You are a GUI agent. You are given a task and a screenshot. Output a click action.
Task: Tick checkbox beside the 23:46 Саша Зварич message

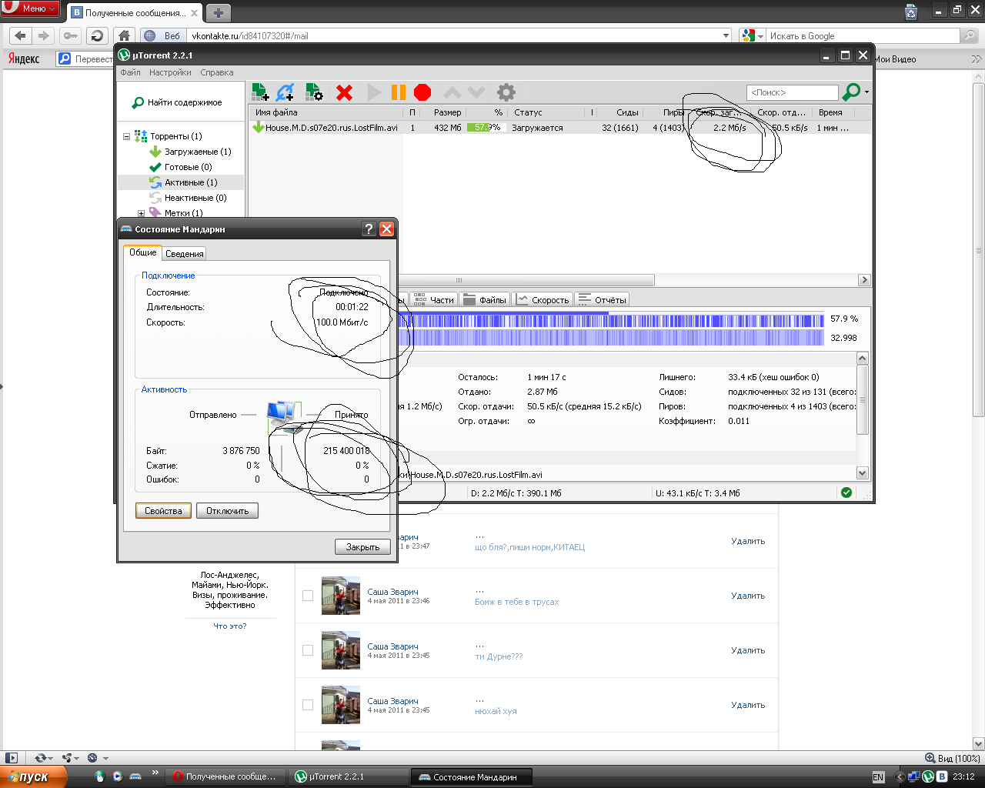(308, 596)
